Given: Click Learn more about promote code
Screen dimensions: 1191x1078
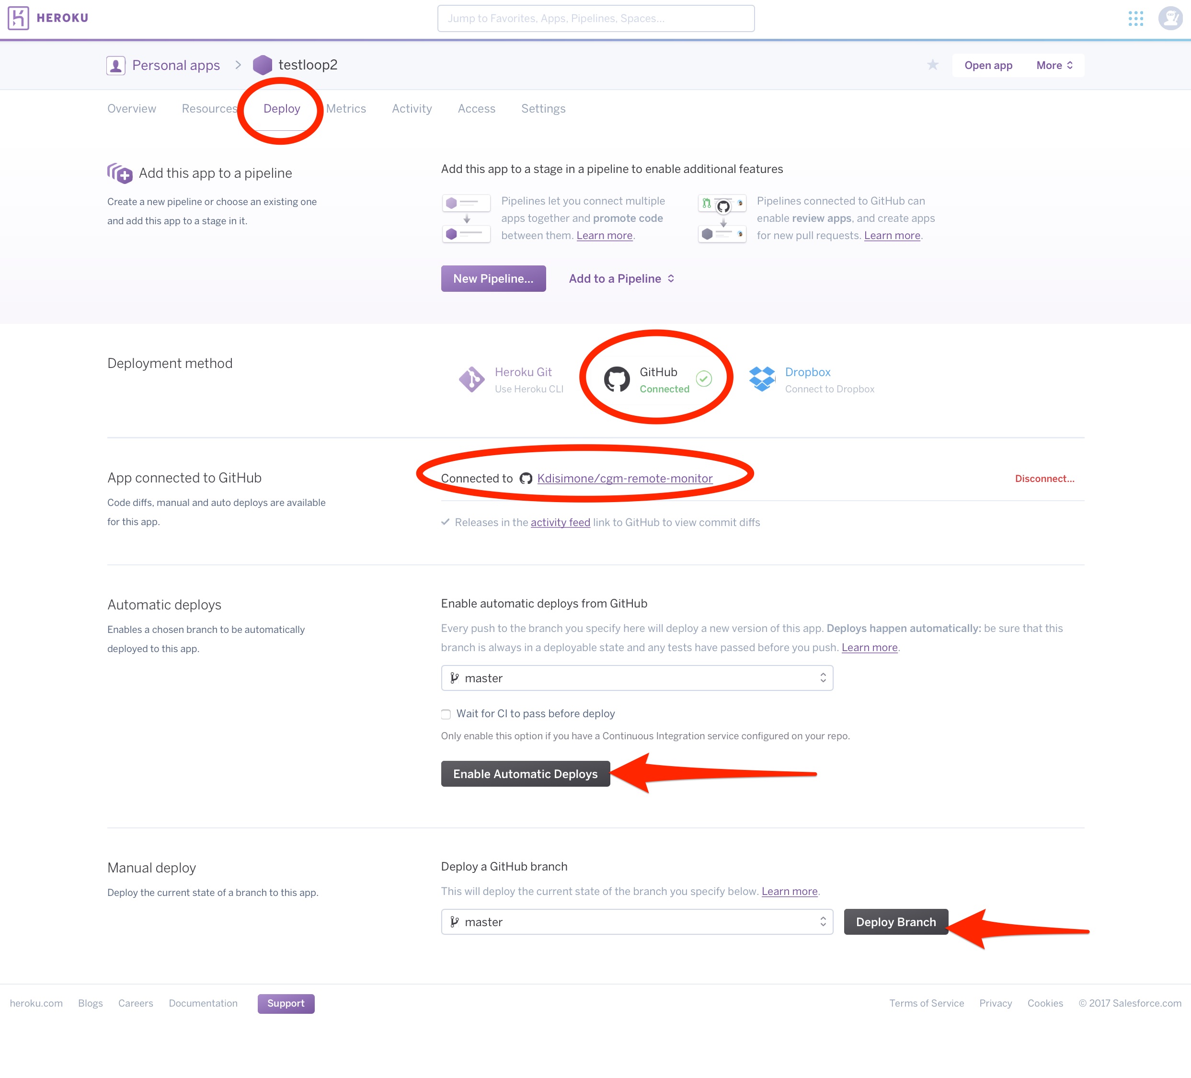Looking at the screenshot, I should (604, 235).
